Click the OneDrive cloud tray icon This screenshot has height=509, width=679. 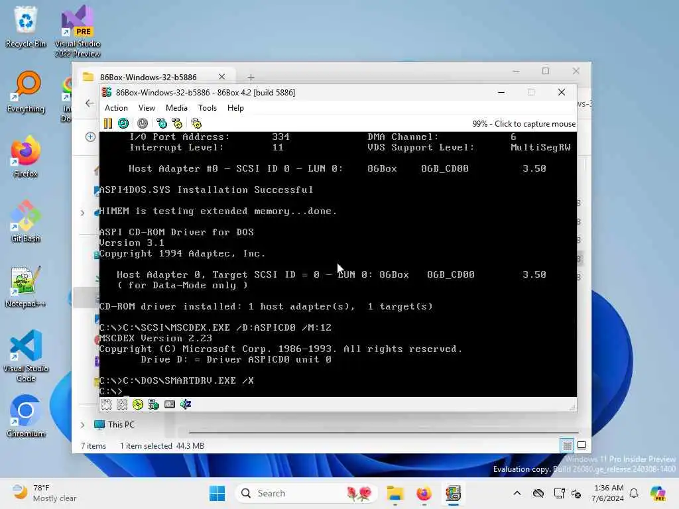538,493
